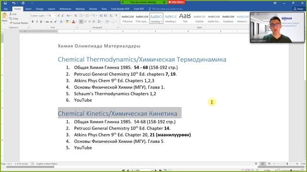
Task: Apply the Heading 1 style
Action: click(156, 18)
